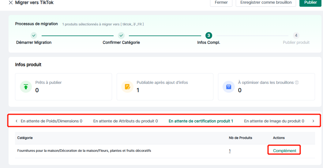The image size is (323, 168).
Task: Close the Migrer vers TikTok dialog with X icon
Action: click(11, 2)
